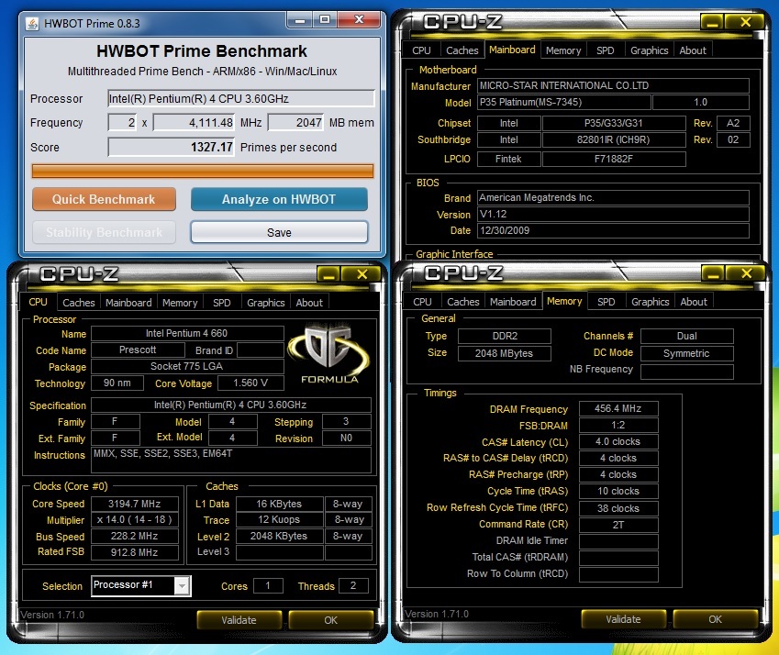Open the Memory tab in Mainboard window

[x=563, y=50]
